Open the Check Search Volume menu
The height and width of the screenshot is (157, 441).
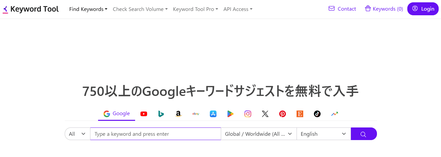[x=140, y=9]
